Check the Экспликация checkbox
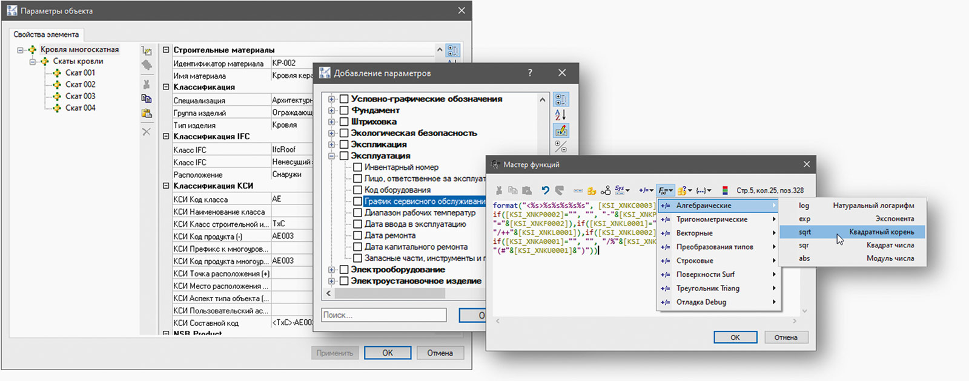Image resolution: width=969 pixels, height=381 pixels. [x=344, y=145]
